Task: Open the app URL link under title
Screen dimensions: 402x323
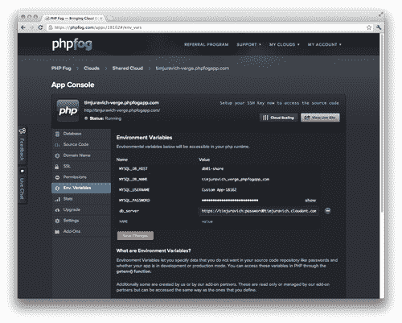Action: pyautogui.click(x=122, y=110)
